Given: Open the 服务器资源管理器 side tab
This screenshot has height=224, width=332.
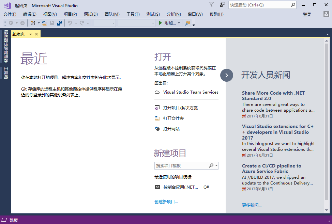Looking at the screenshot, I should pyautogui.click(x=5, y=46).
